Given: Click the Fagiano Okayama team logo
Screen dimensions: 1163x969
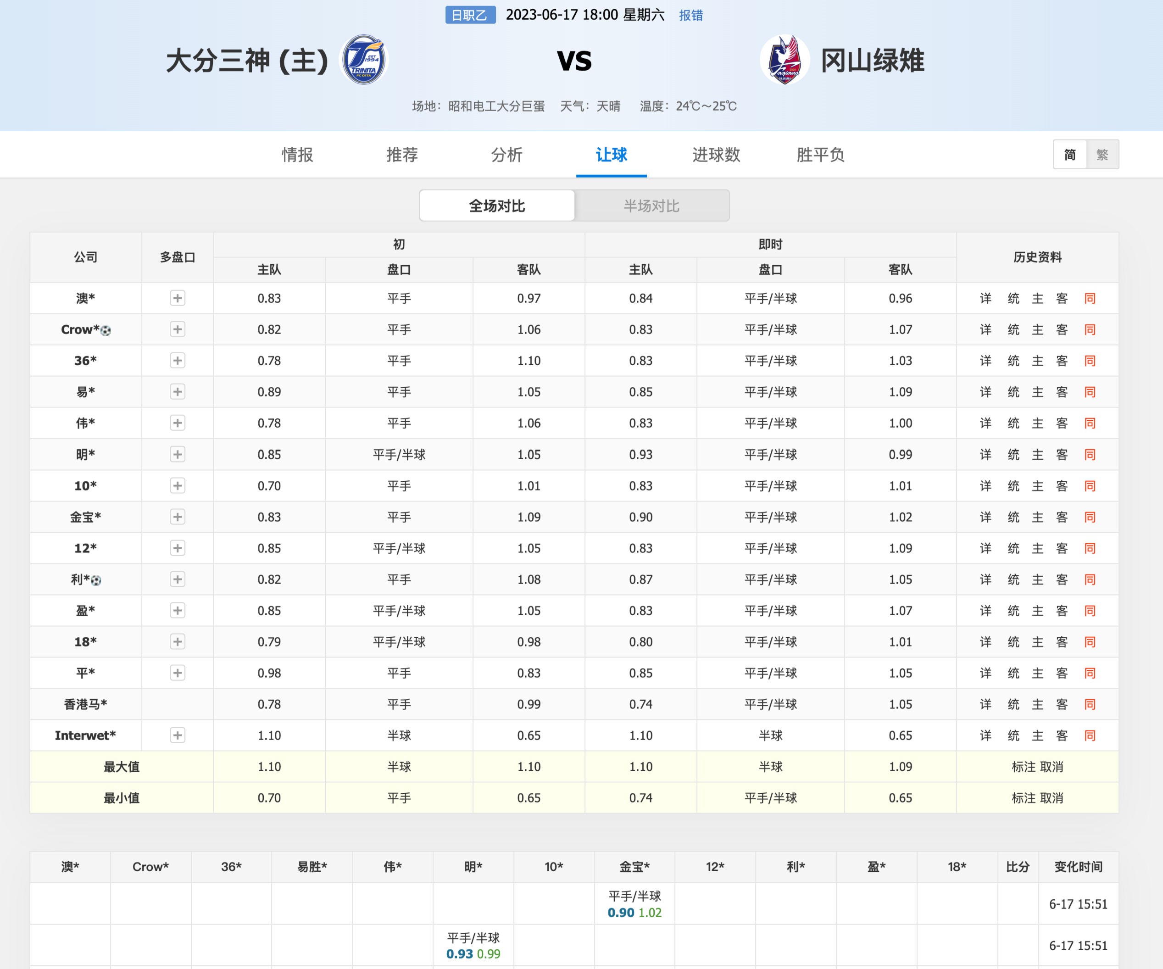Looking at the screenshot, I should click(785, 60).
